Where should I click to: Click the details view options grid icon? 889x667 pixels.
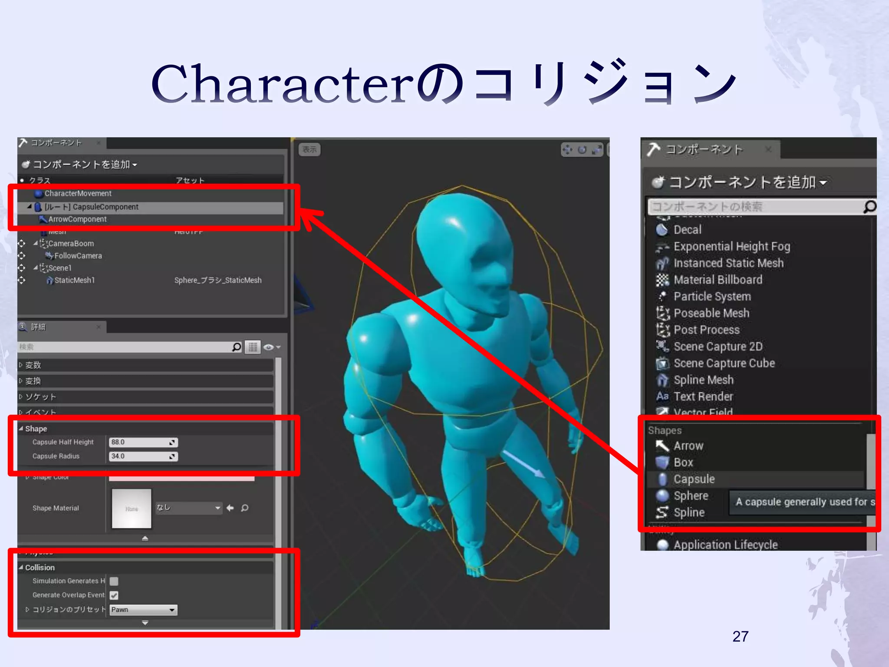coord(253,347)
